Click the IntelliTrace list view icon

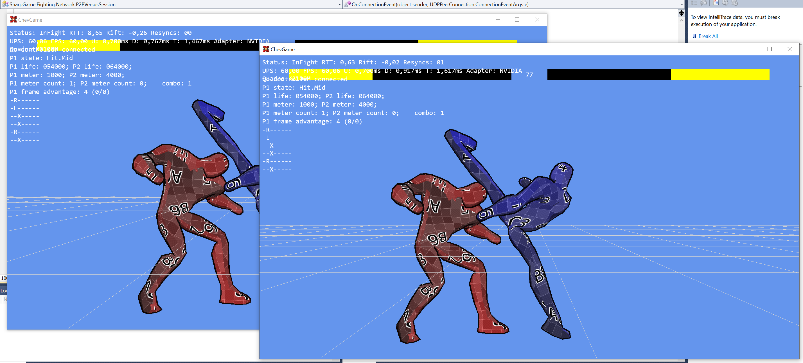pyautogui.click(x=694, y=3)
